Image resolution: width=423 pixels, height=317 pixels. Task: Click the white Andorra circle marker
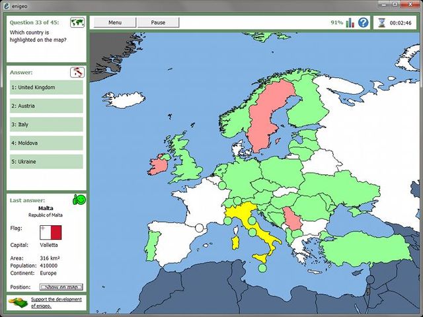199,228
